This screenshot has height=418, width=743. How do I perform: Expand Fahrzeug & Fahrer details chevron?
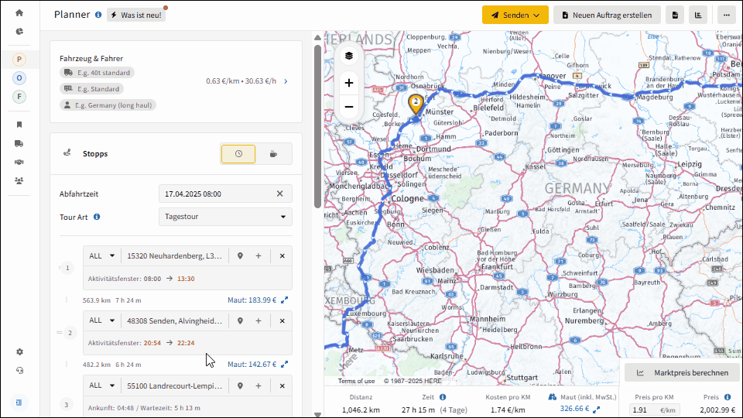[x=286, y=81]
